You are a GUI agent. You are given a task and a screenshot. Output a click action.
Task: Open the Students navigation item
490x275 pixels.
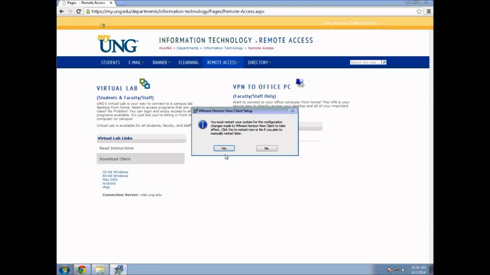click(110, 62)
